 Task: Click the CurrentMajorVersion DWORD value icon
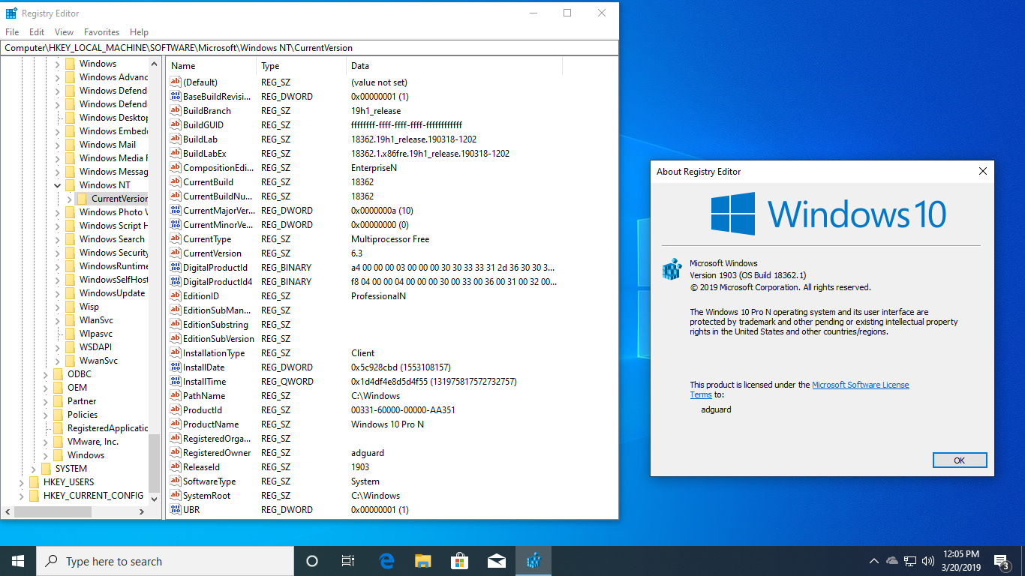pyautogui.click(x=176, y=211)
